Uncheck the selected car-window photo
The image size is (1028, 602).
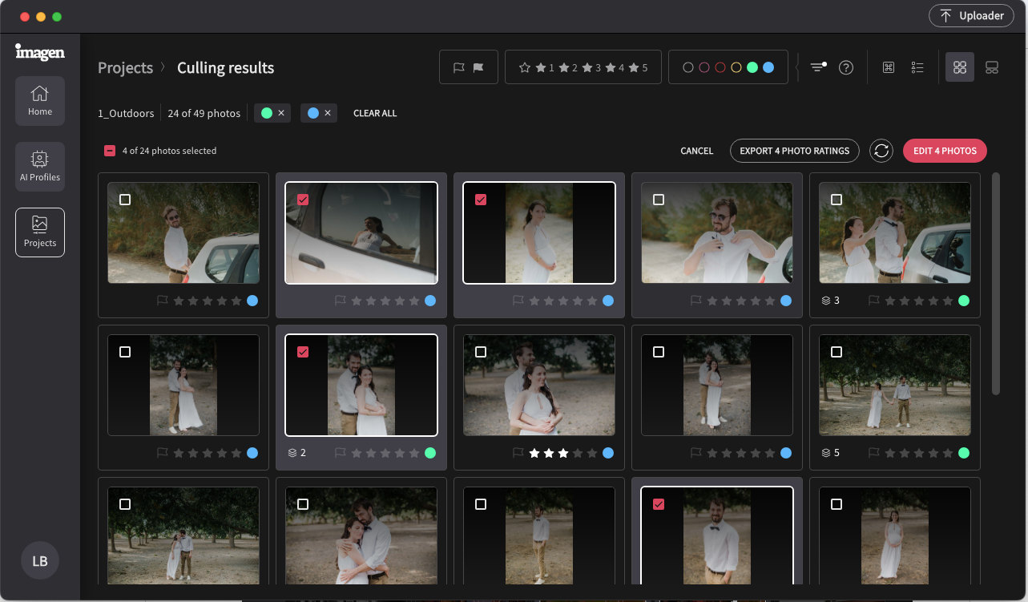pyautogui.click(x=303, y=199)
